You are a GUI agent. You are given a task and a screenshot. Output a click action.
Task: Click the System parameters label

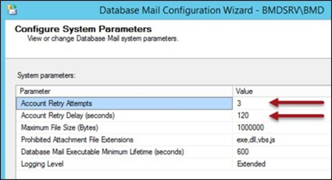46,76
